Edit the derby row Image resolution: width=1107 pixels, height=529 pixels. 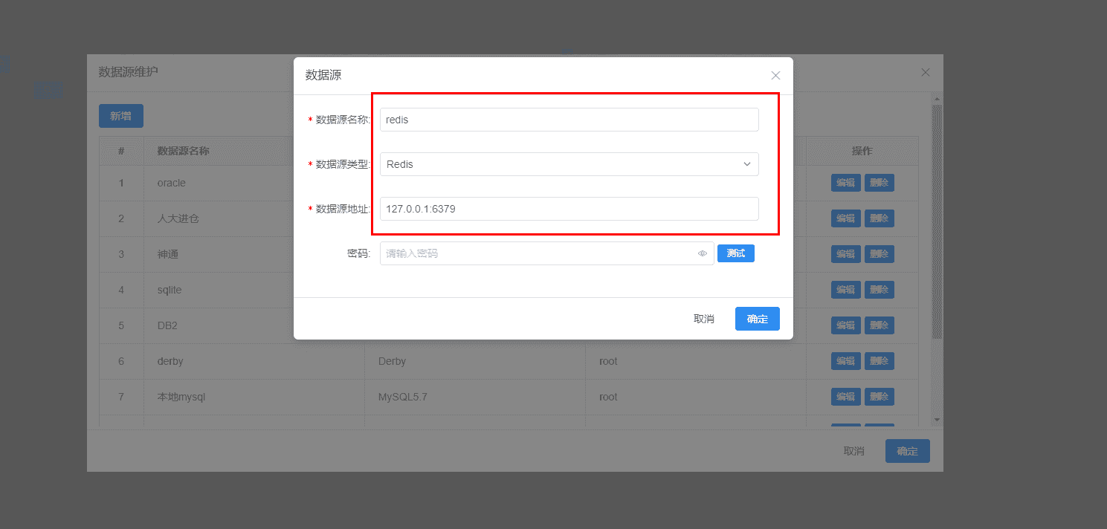846,361
